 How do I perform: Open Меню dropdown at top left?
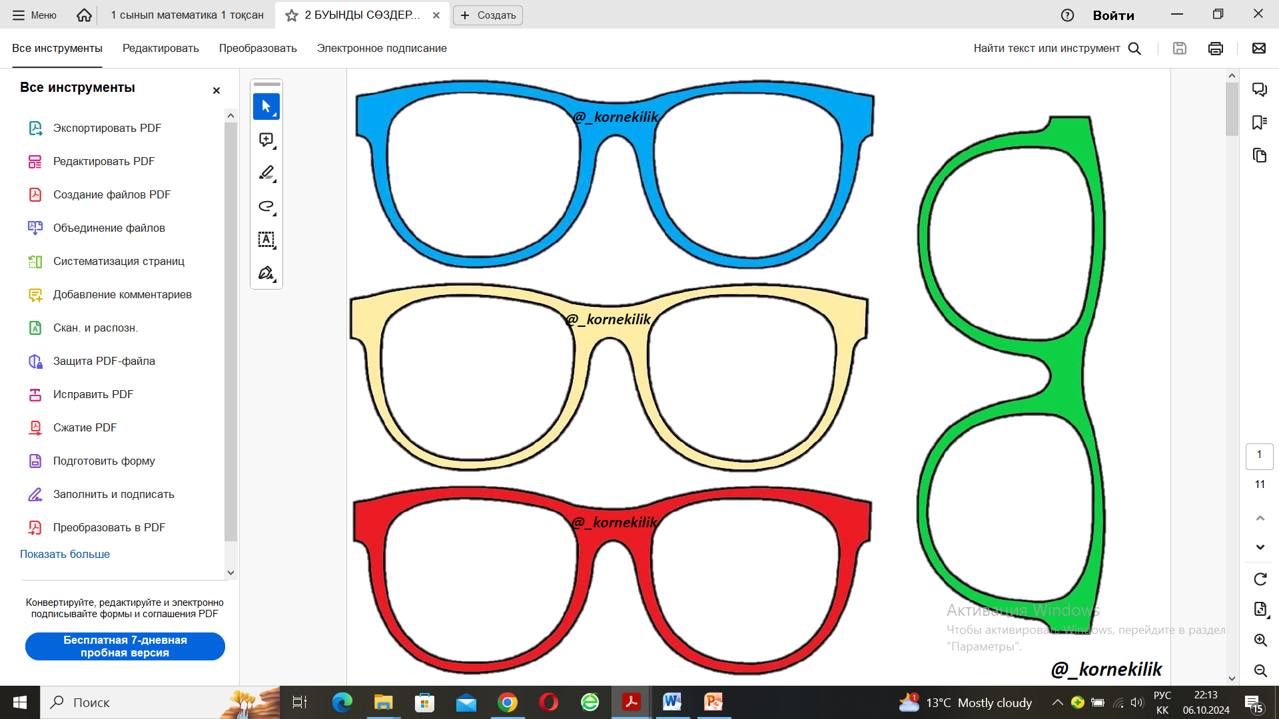(x=35, y=15)
